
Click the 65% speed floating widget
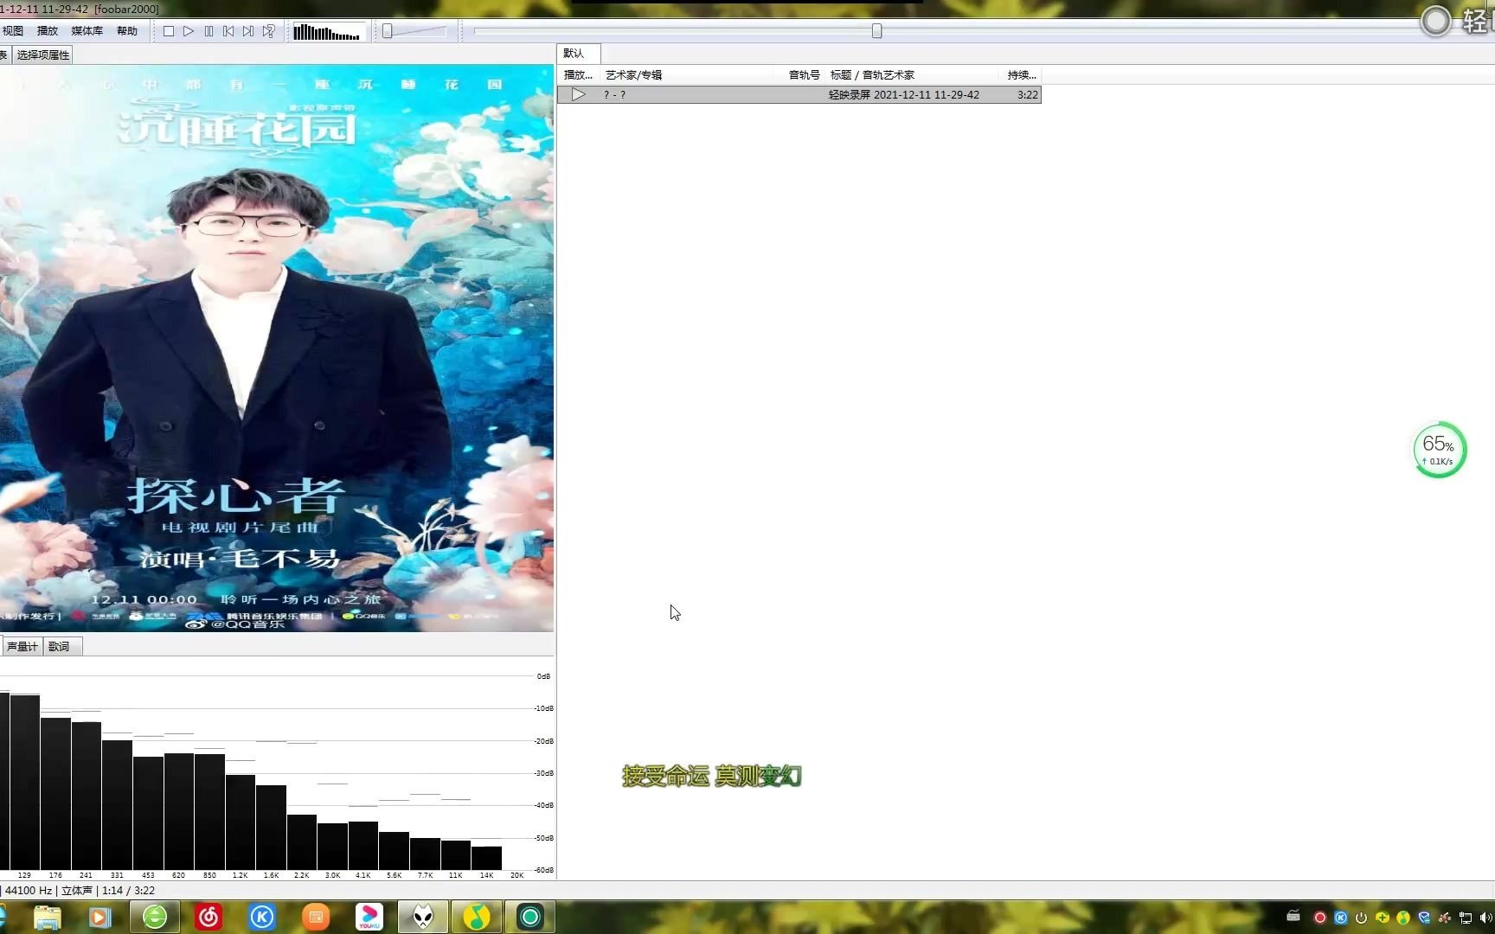tap(1439, 450)
